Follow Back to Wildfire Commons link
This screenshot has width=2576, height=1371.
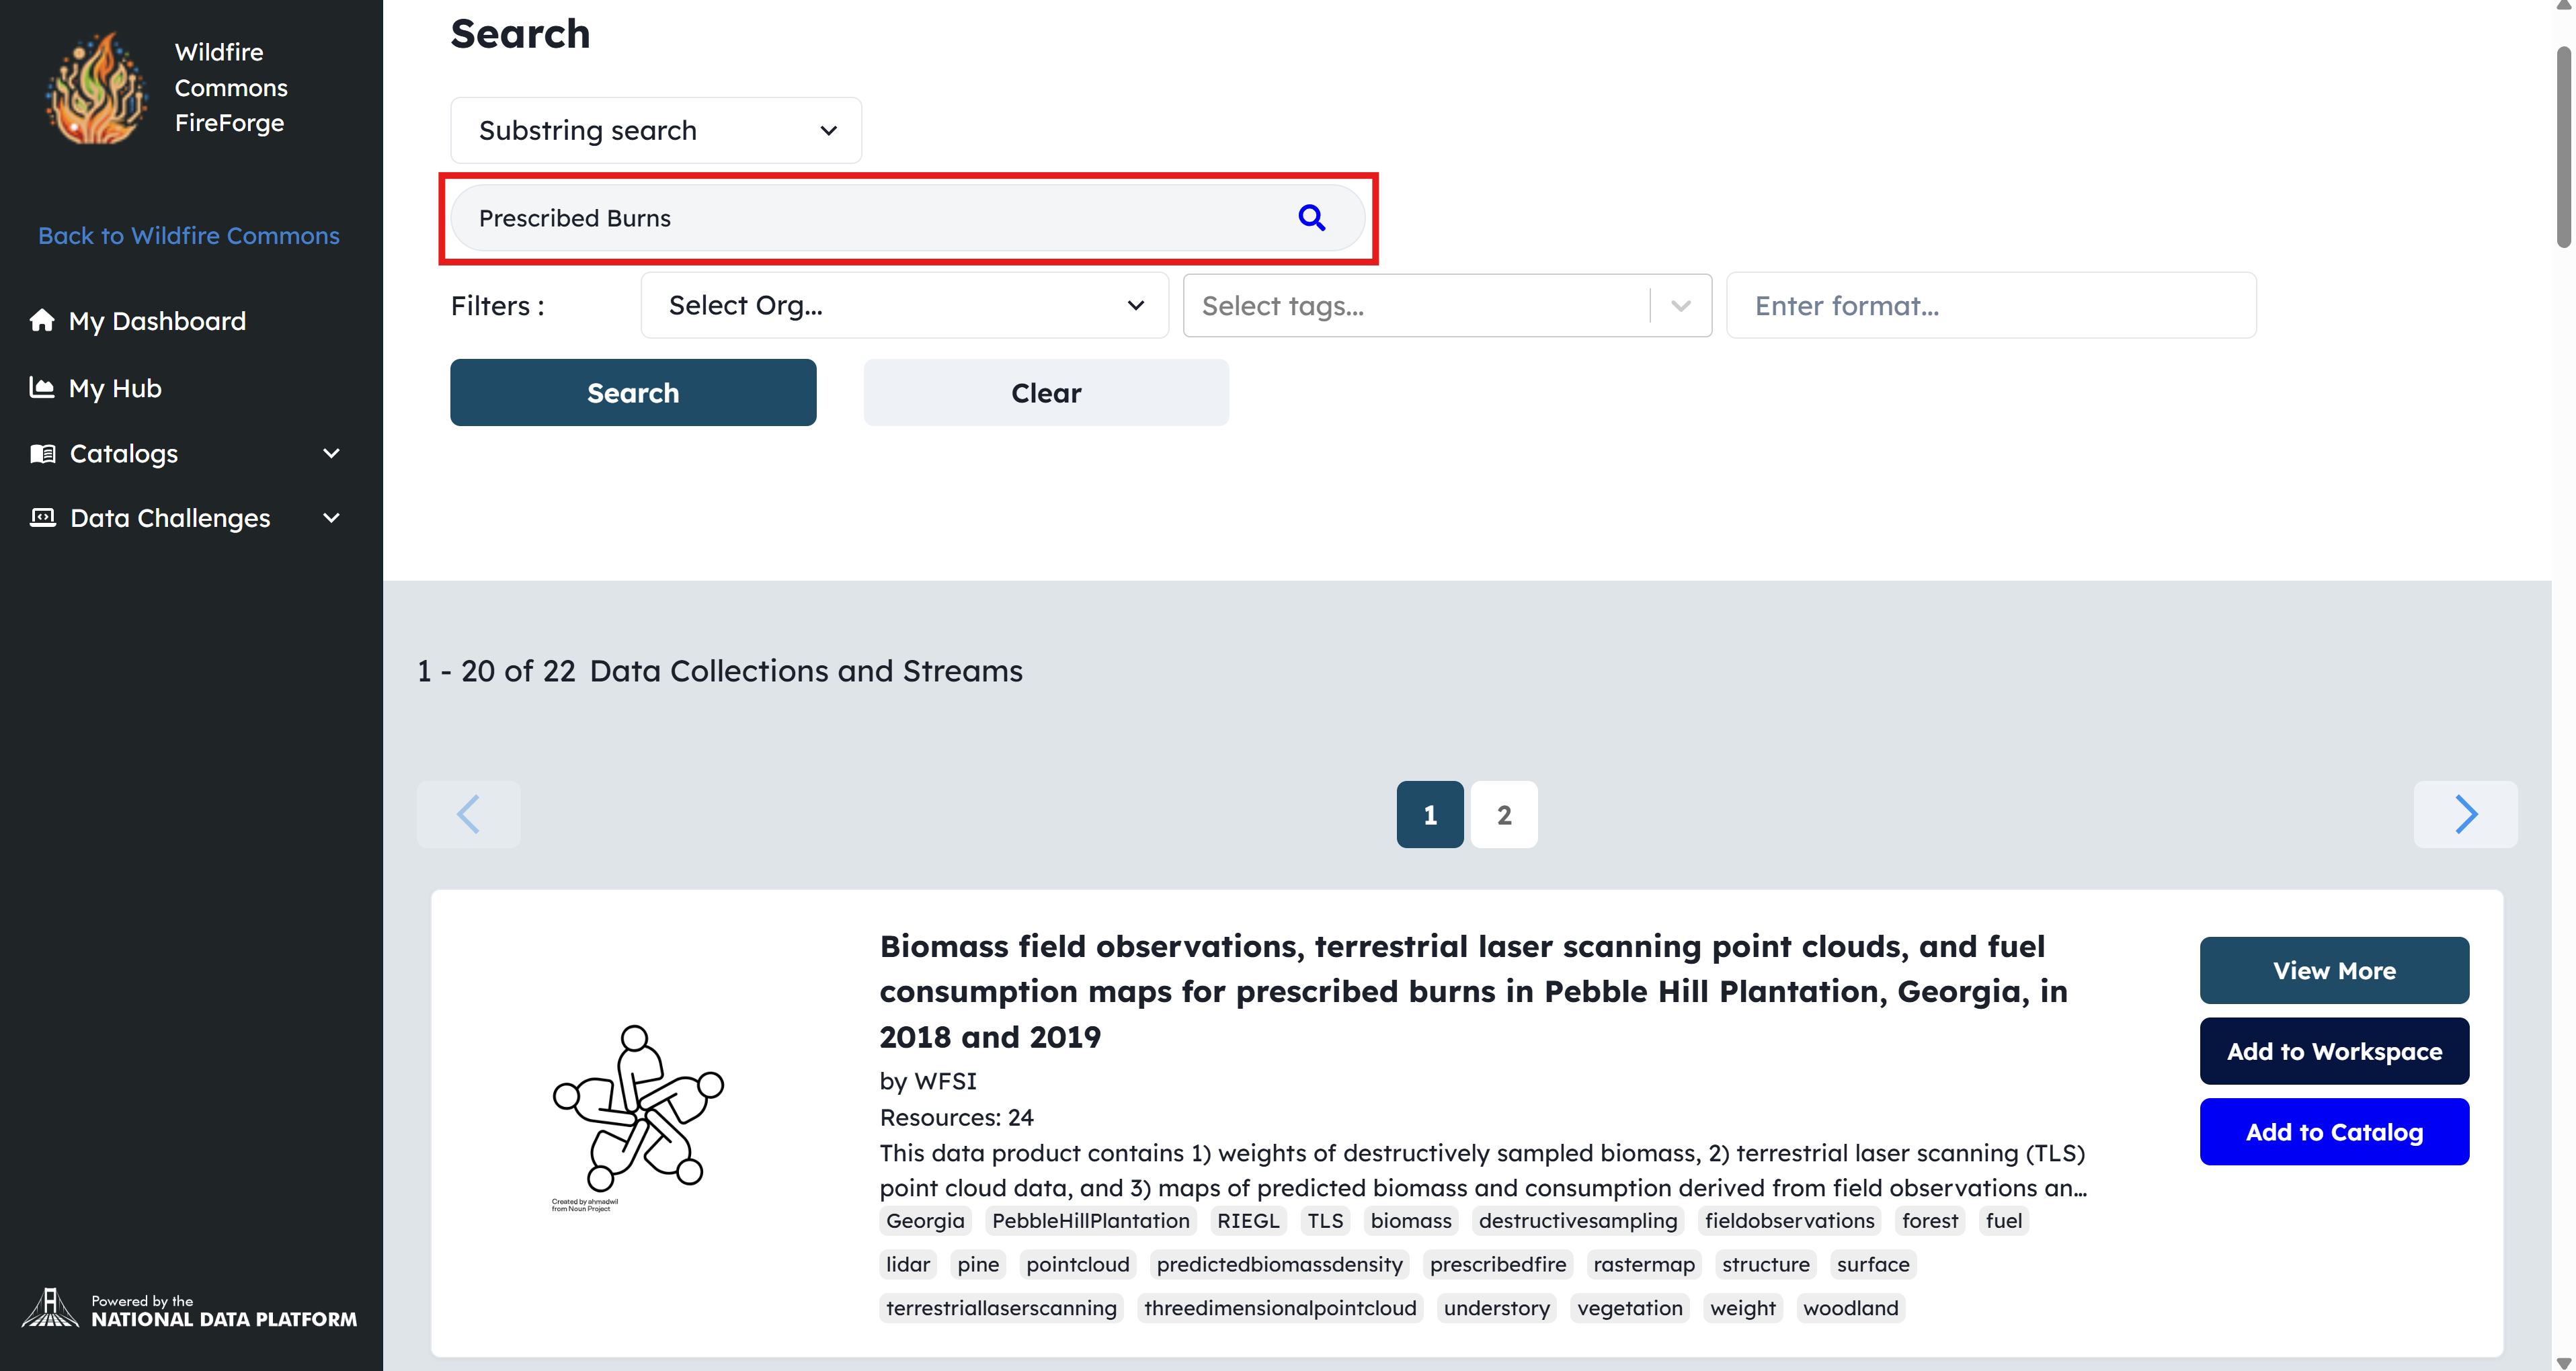(x=189, y=235)
